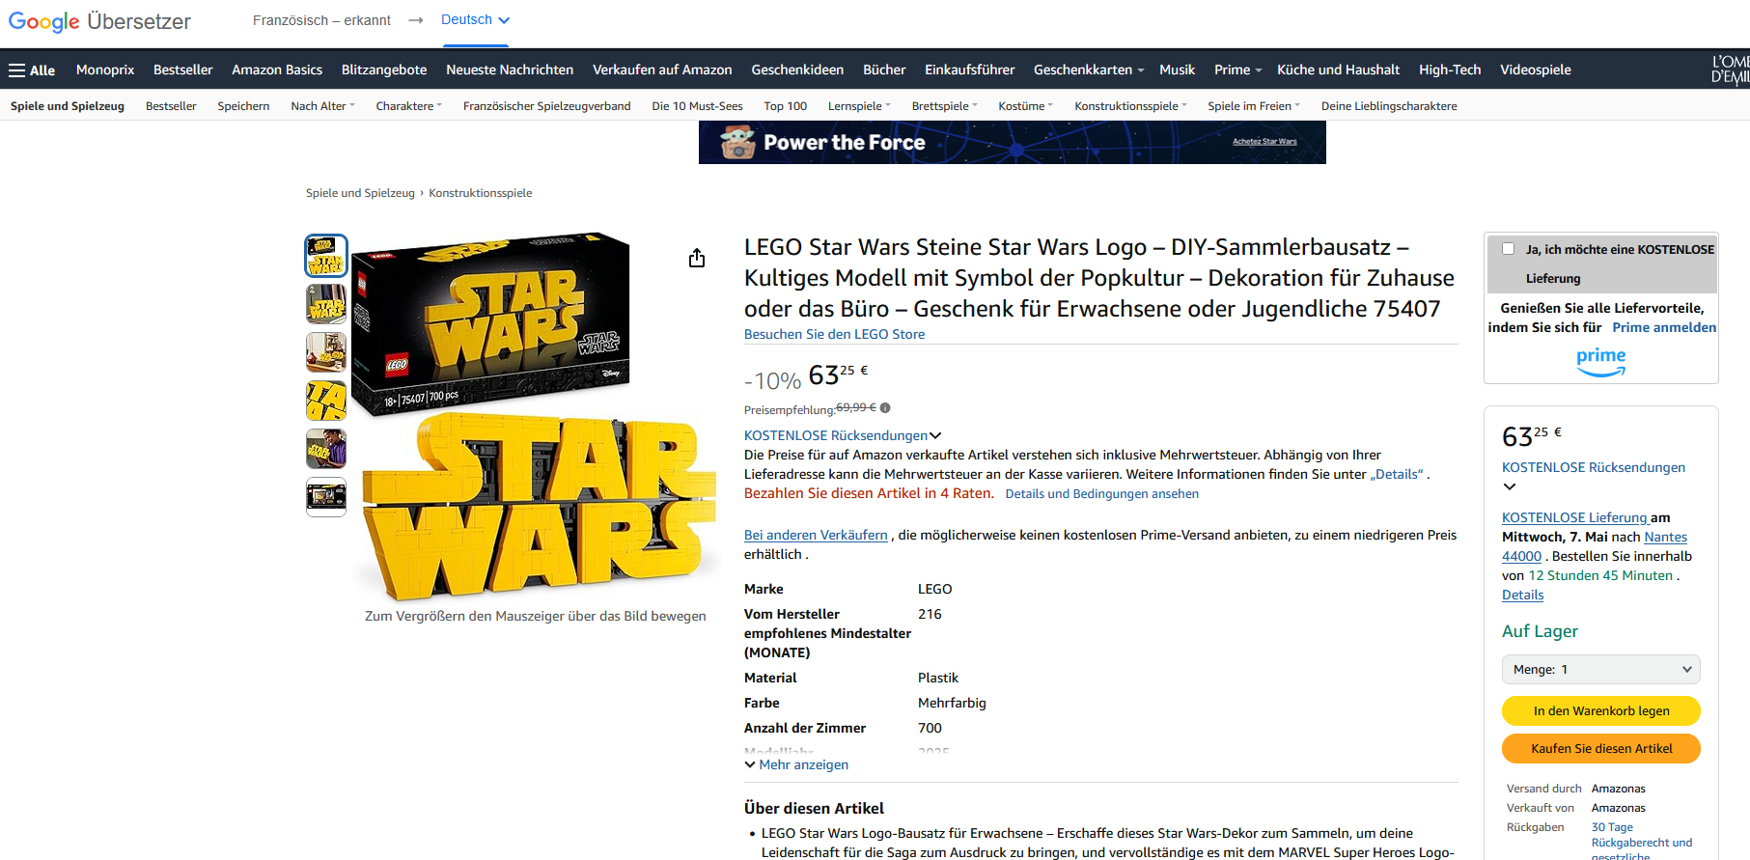Select the LEGO minifigure scene thumbnail
The image size is (1750, 860).
click(x=326, y=353)
